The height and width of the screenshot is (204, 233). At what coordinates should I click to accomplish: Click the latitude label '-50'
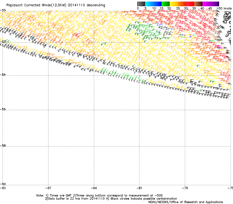[3, 10]
